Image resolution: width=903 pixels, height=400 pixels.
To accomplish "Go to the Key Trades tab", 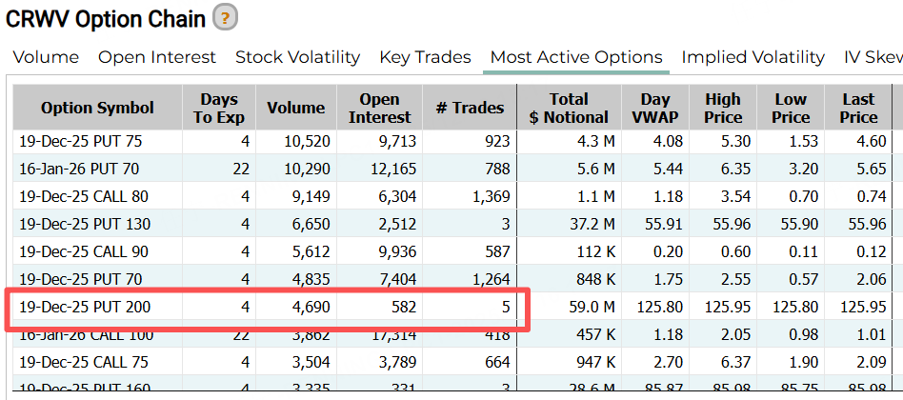I will [425, 57].
